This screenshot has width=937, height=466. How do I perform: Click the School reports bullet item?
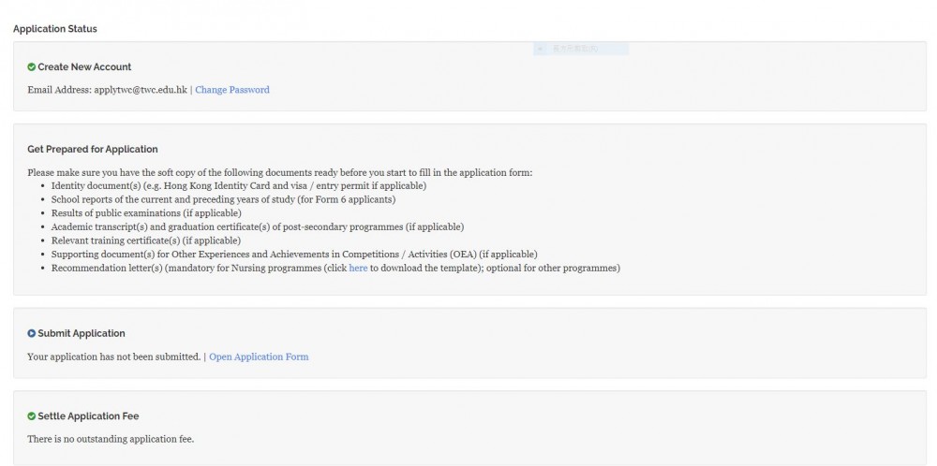point(223,199)
